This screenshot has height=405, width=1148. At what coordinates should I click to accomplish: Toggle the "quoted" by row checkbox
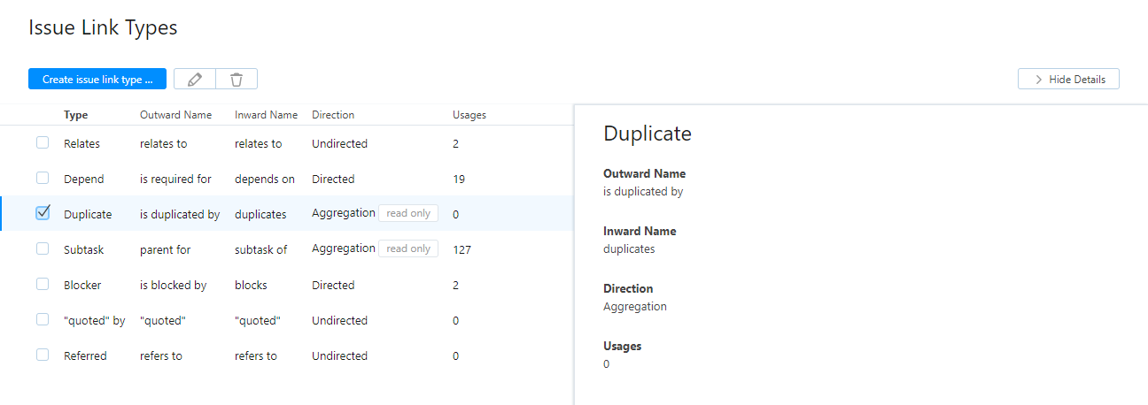[x=43, y=320]
